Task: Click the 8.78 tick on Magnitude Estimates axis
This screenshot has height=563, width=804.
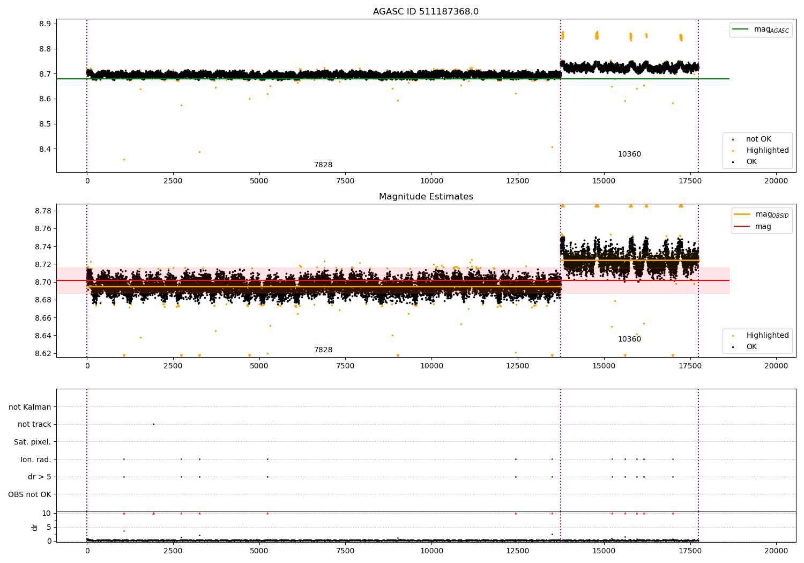Action: 43,211
